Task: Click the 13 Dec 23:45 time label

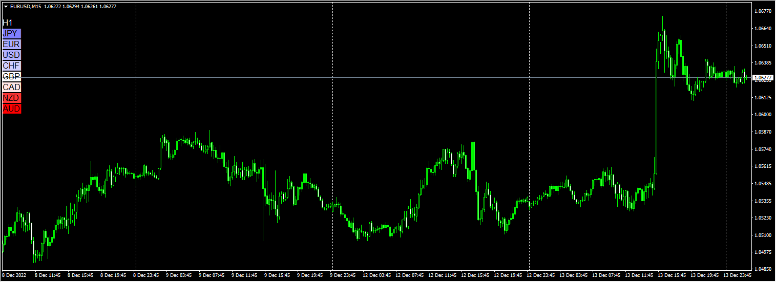Action: point(737,275)
